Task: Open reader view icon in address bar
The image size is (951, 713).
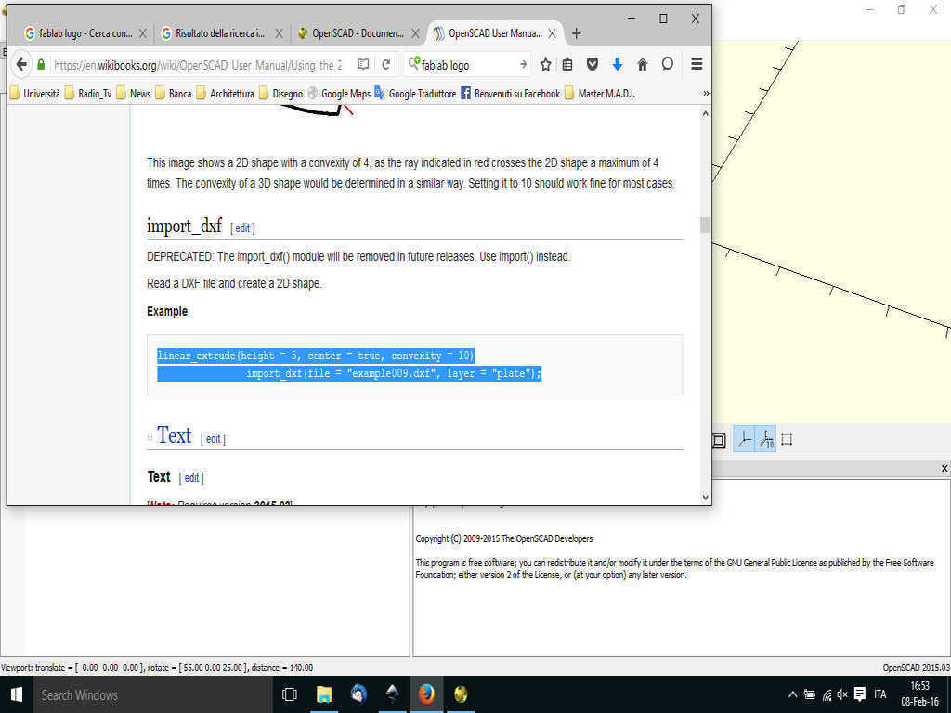Action: [x=363, y=64]
